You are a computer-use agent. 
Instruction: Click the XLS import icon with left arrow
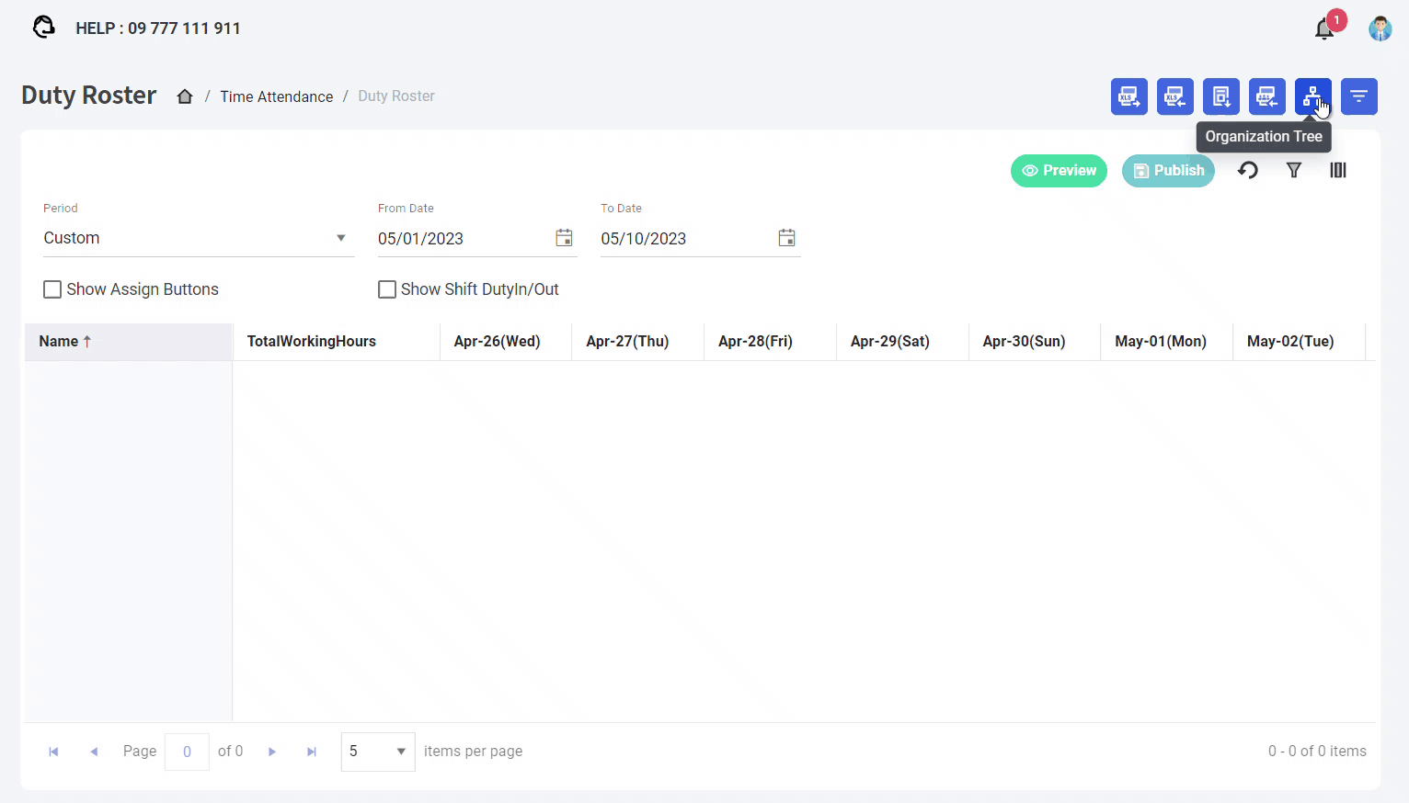coord(1174,96)
